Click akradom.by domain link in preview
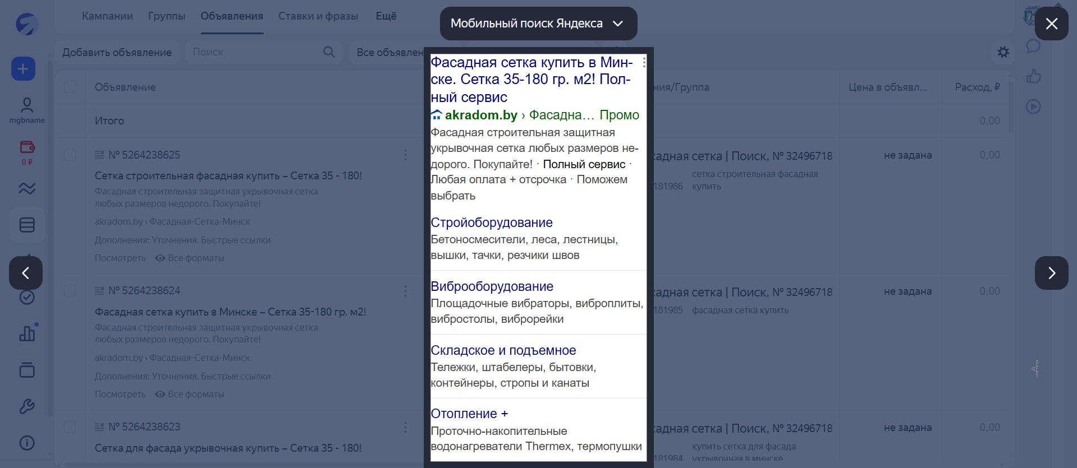Screen dimensions: 1077x468 click(x=481, y=115)
